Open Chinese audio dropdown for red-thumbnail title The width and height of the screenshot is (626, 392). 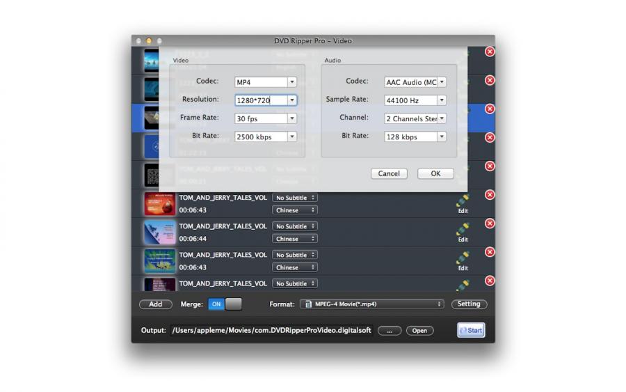295,210
